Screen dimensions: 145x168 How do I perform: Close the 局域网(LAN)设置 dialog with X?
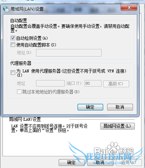[x=129, y=7]
